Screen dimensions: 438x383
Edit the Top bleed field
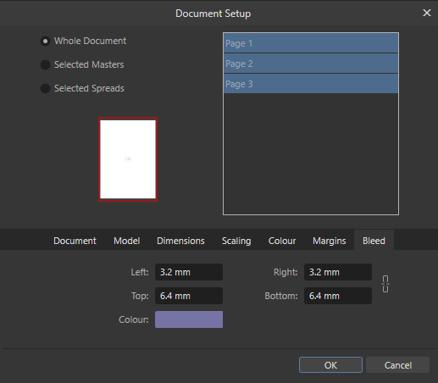coord(189,296)
